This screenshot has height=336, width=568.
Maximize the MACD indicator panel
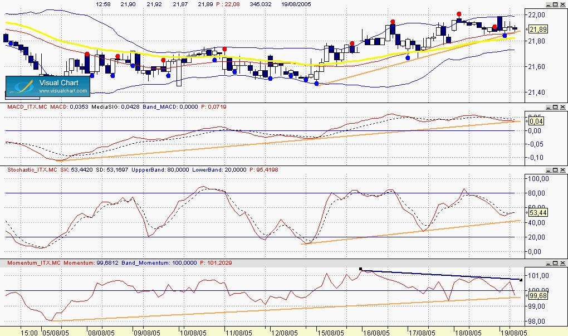click(555, 106)
